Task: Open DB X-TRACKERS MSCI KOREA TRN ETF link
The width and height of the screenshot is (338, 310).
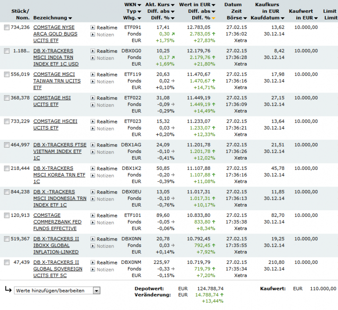Action: pyautogui.click(x=59, y=175)
